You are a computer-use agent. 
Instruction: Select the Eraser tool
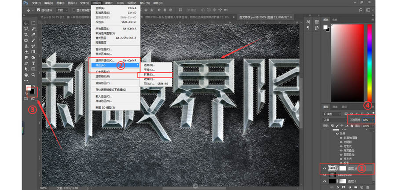tap(26, 52)
